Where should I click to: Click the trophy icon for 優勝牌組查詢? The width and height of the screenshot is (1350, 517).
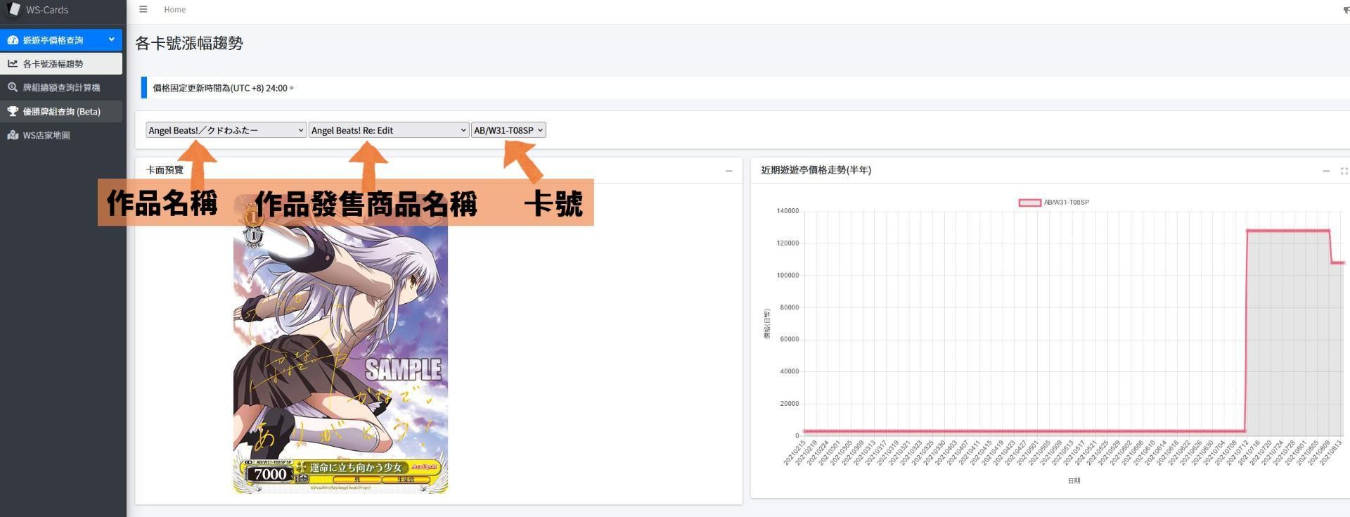(x=13, y=111)
